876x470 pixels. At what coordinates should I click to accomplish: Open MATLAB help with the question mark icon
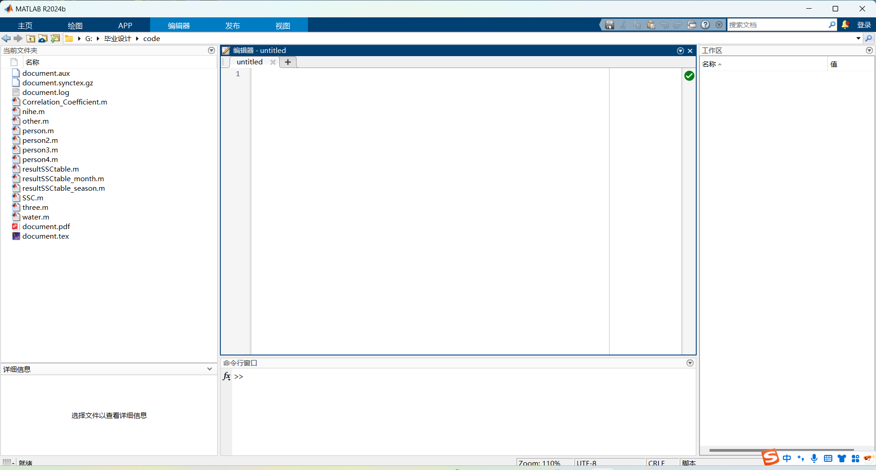[706, 25]
